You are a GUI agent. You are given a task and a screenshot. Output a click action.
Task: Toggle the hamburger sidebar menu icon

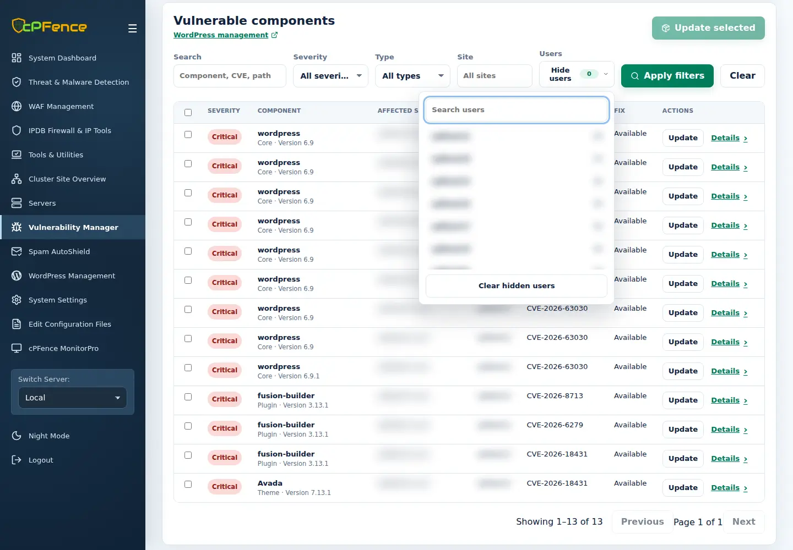tap(132, 28)
